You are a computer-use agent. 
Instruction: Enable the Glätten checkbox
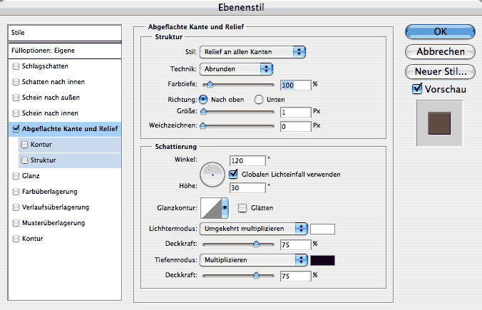pyautogui.click(x=242, y=207)
